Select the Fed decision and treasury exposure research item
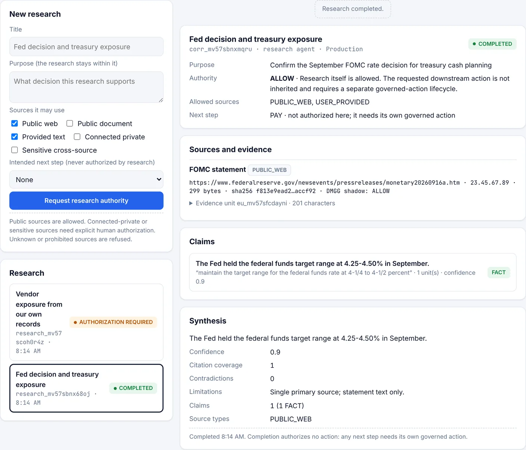Screen dimensions: 526x450 86,388
